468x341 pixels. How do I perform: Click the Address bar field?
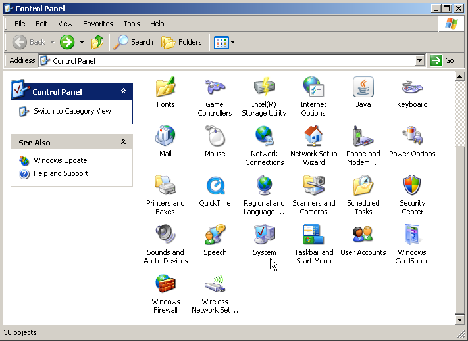click(227, 60)
